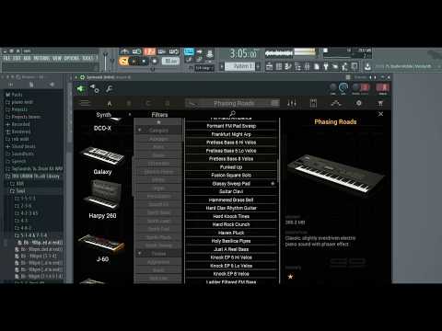Screen dimensions: 442x331
Task: Open the VIEW menu
Action: coord(57,58)
